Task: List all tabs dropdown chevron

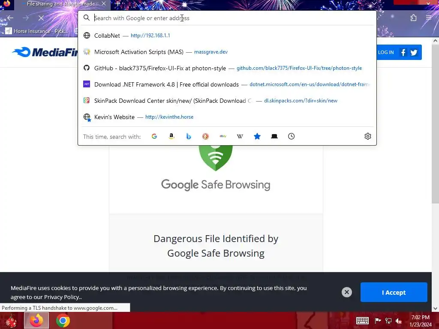Action: coord(374,3)
